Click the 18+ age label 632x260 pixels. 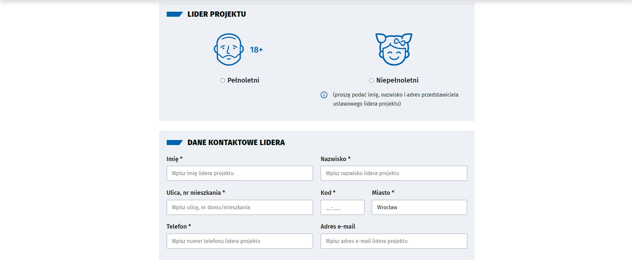pos(256,50)
